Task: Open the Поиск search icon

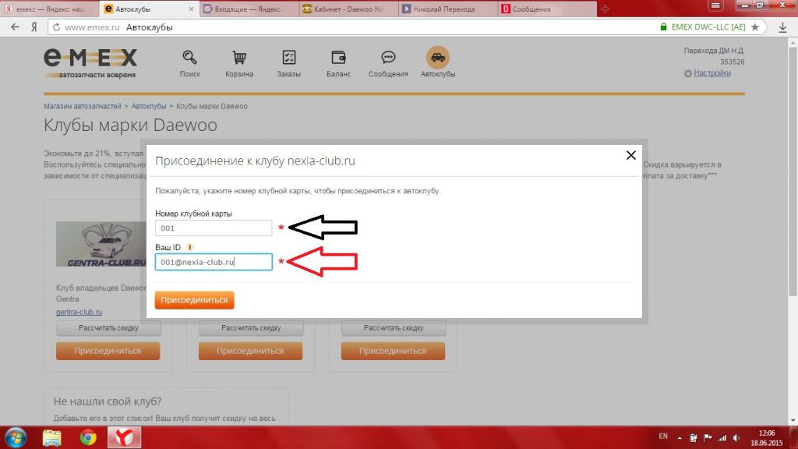Action: [x=189, y=58]
